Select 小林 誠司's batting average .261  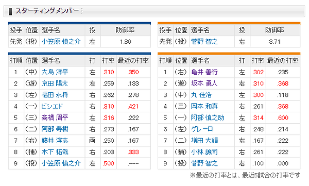[x=258, y=153]
